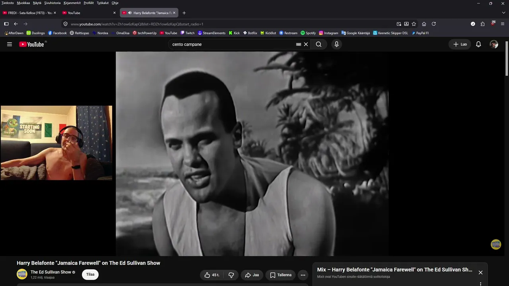Close the FREDI - Sata Kelloa tab
Screen dimensions: 509x286
[x=54, y=13]
